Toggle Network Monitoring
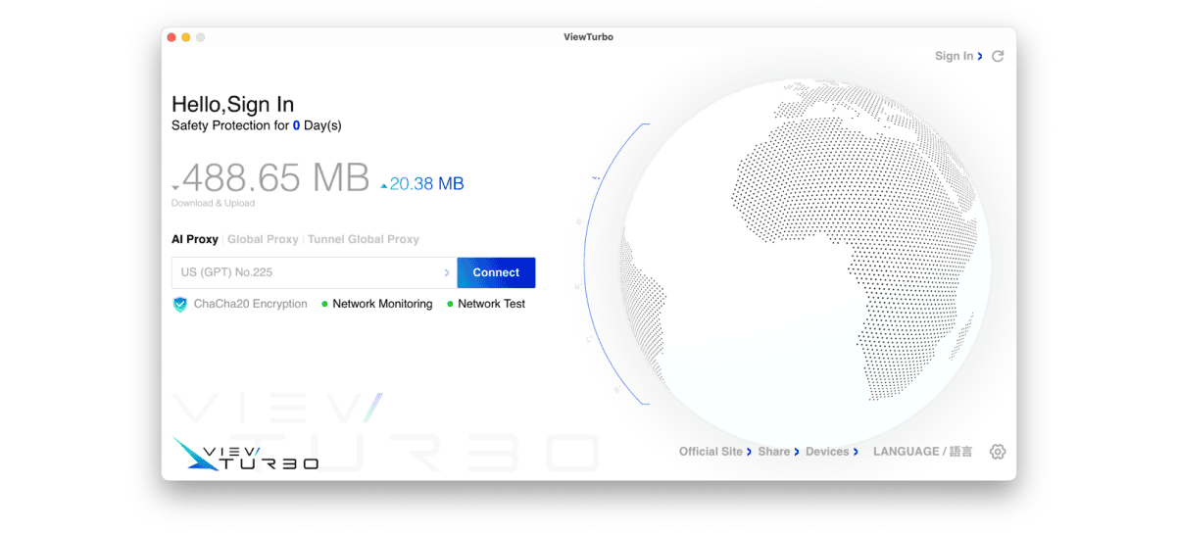This screenshot has height=534, width=1177. [x=376, y=305]
